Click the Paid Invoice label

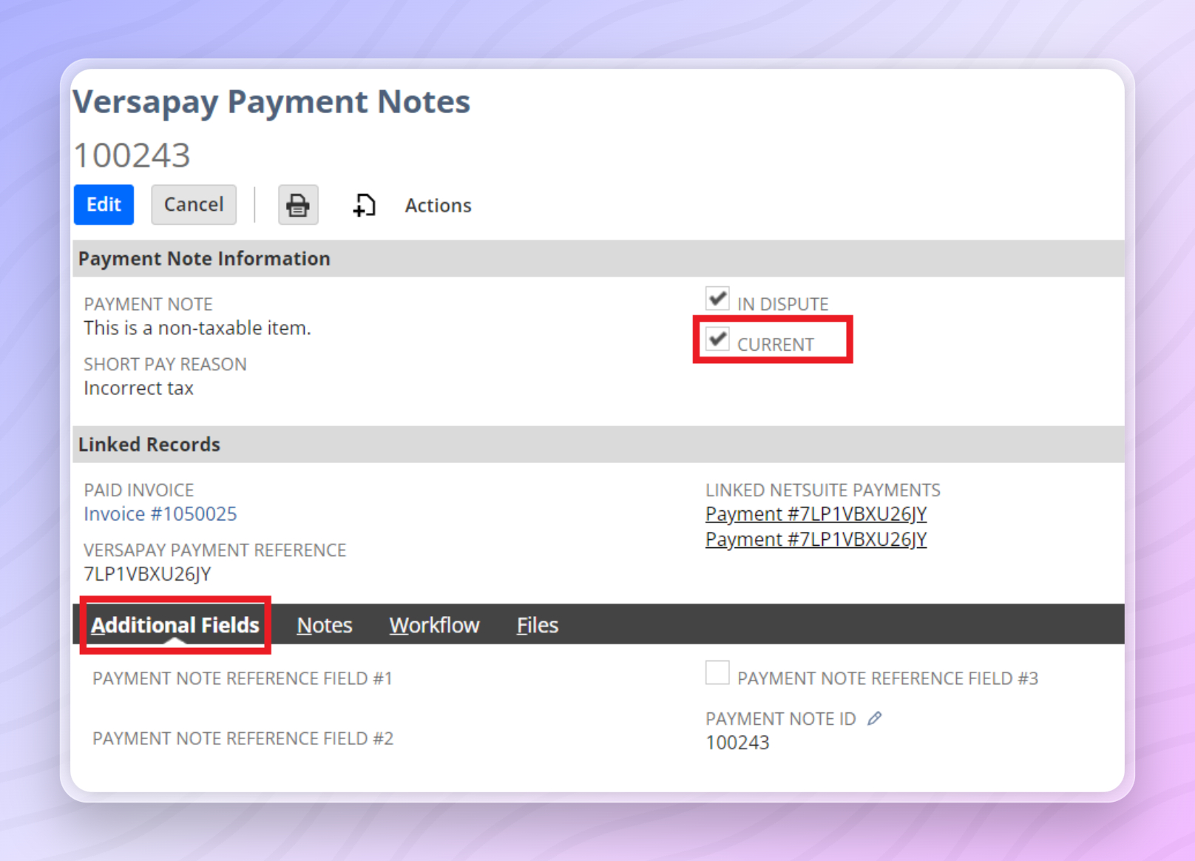tap(139, 490)
